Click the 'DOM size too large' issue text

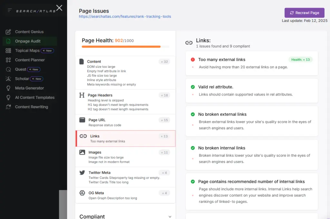[x=101, y=67]
